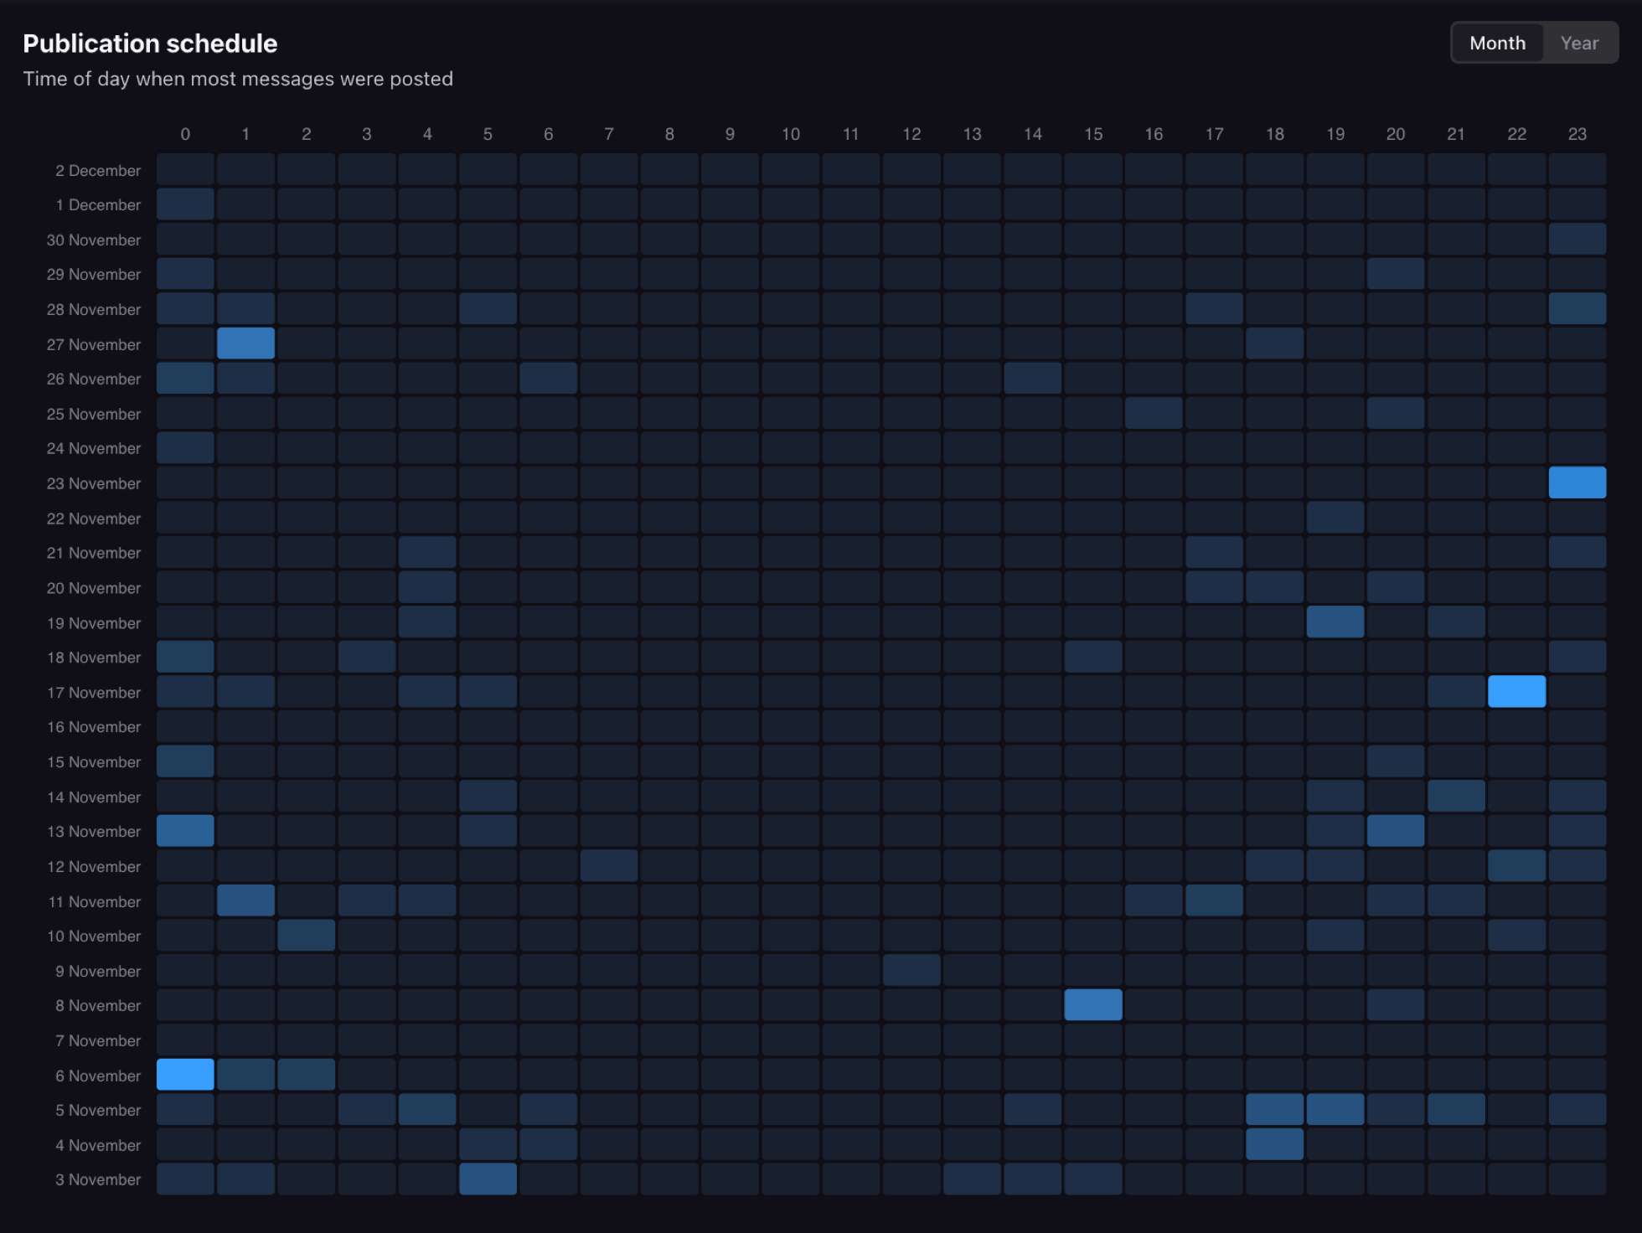Click the 'Publication schedule' heading

(150, 44)
